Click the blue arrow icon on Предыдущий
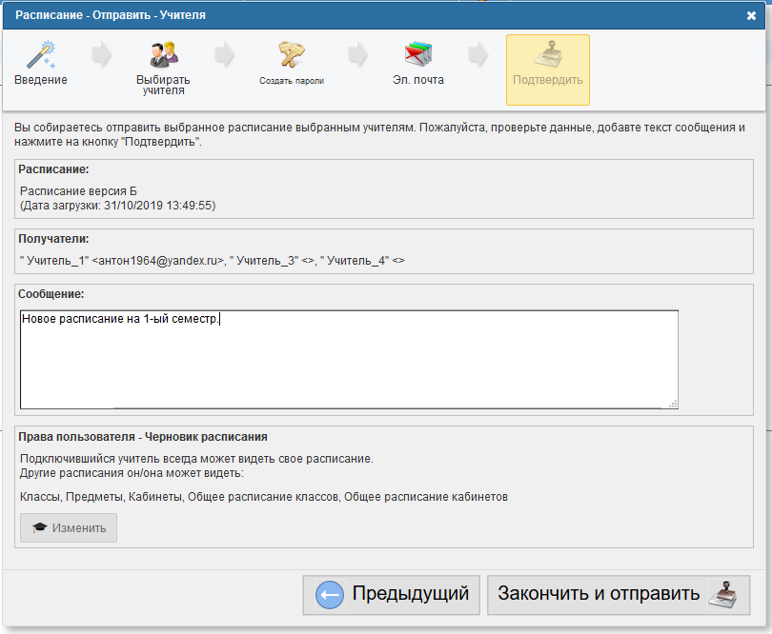Viewport: 772px width, 634px height. (329, 595)
